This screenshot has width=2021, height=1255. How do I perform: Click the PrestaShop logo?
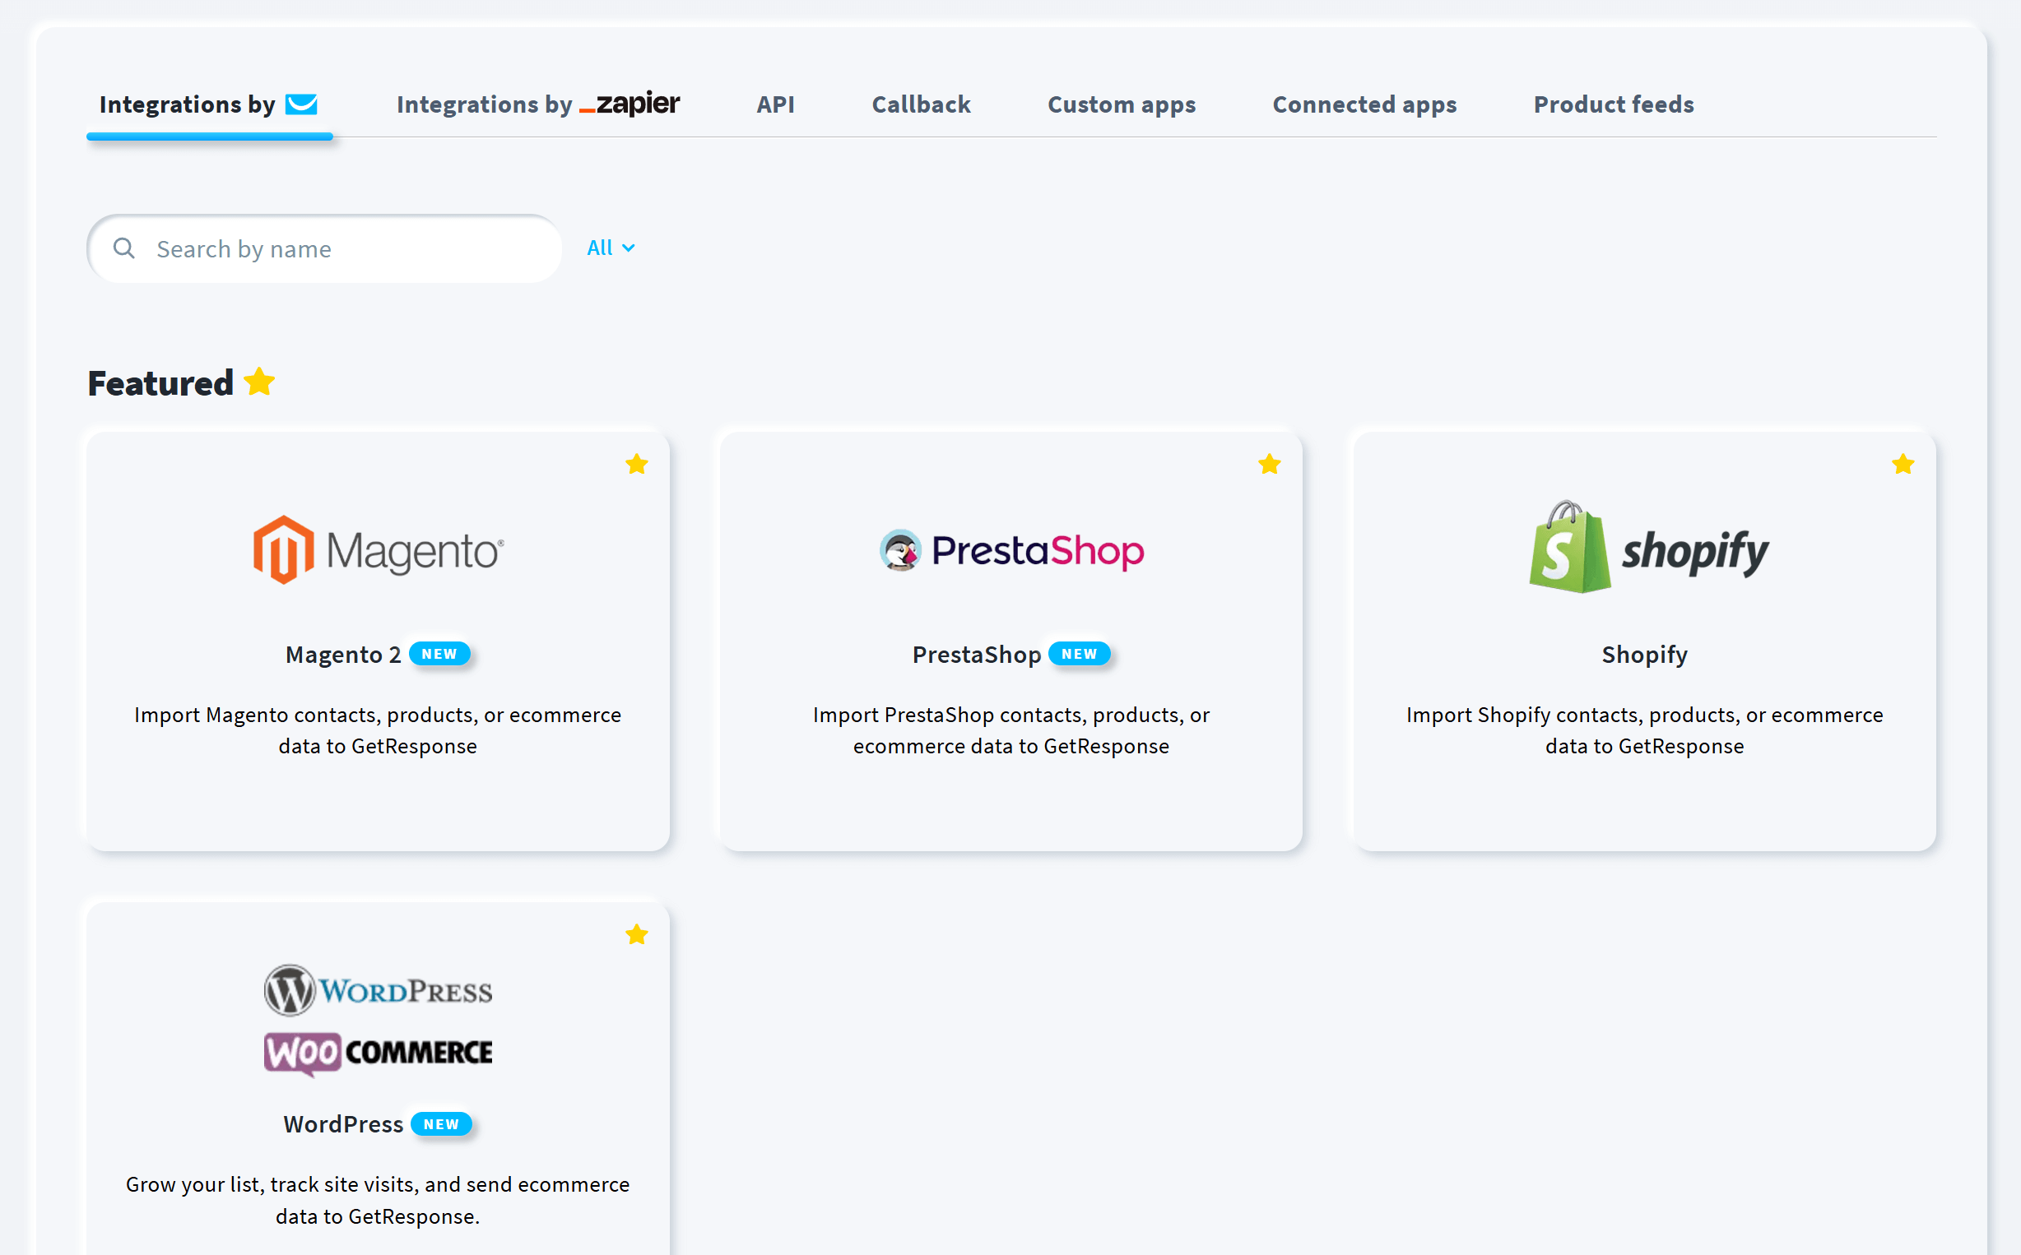[x=1011, y=550]
